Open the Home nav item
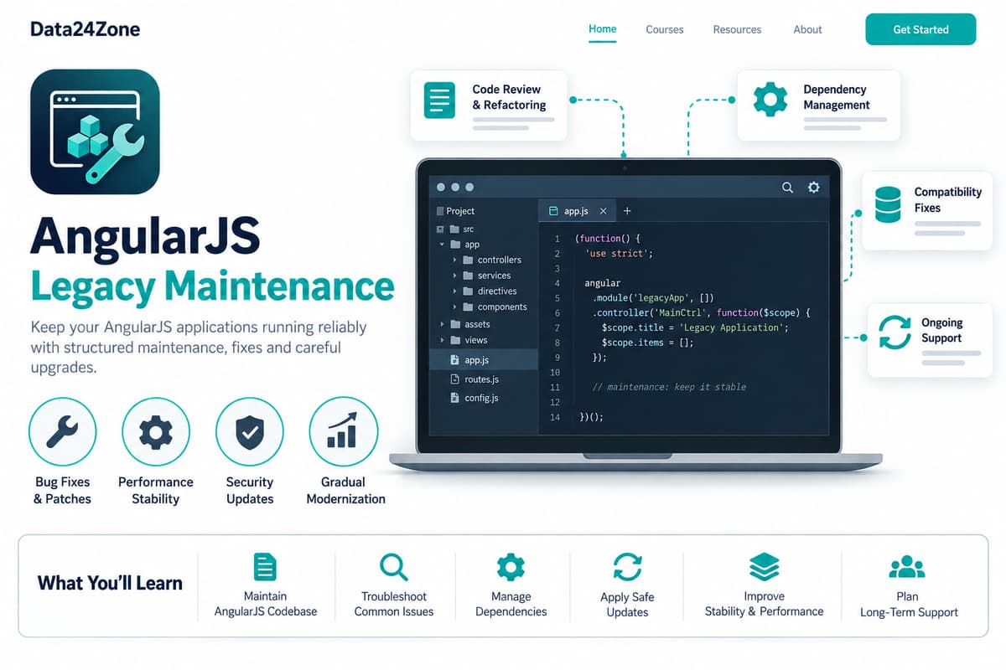This screenshot has width=1006, height=670. click(602, 28)
